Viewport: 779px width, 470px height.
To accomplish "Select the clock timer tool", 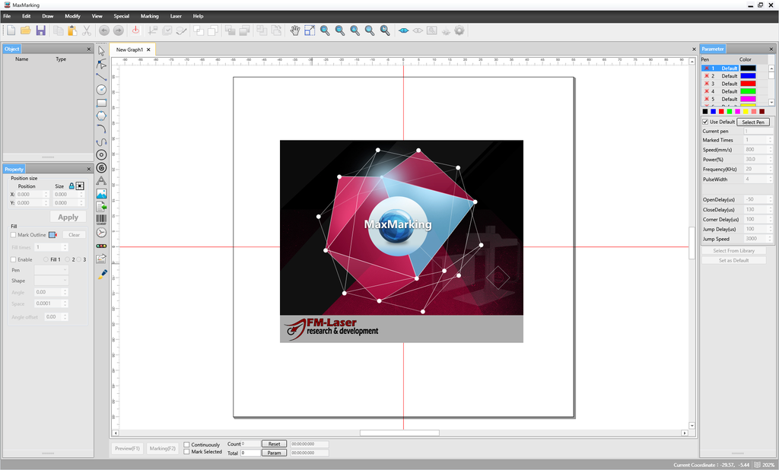I will point(101,233).
